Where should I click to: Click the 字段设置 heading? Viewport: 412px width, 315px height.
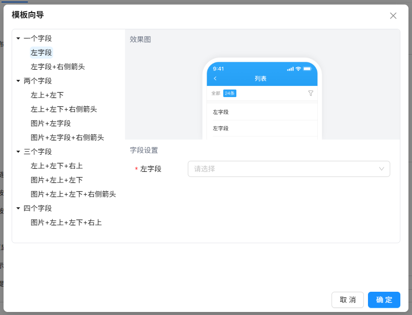point(144,150)
